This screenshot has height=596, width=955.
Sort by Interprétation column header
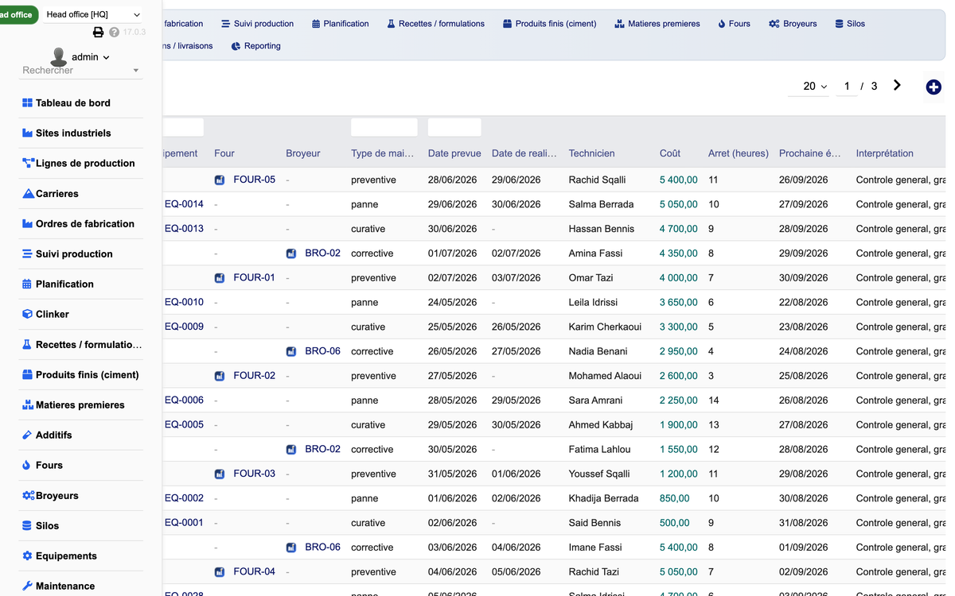click(x=885, y=153)
